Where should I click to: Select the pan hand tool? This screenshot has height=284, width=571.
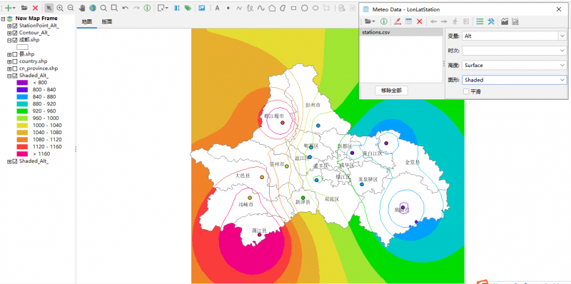tap(82, 8)
